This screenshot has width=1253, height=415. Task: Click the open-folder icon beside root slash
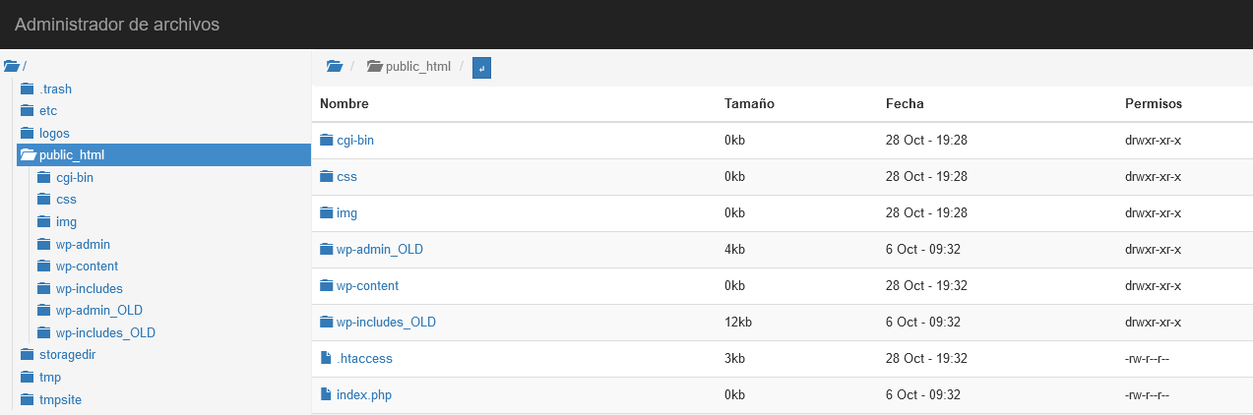pyautogui.click(x=12, y=67)
